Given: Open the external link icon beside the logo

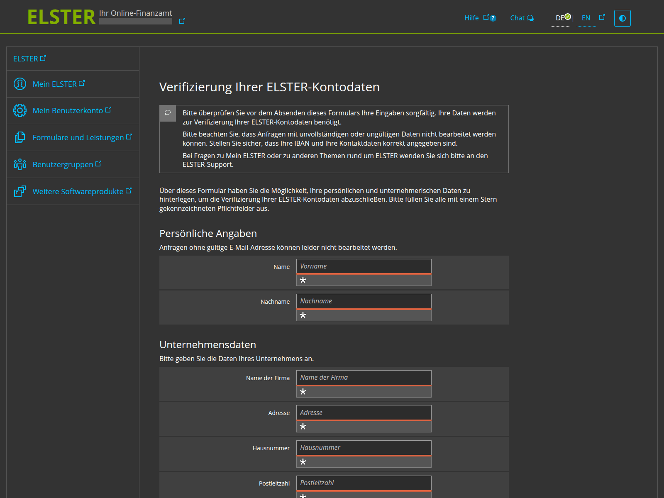Looking at the screenshot, I should click(182, 21).
